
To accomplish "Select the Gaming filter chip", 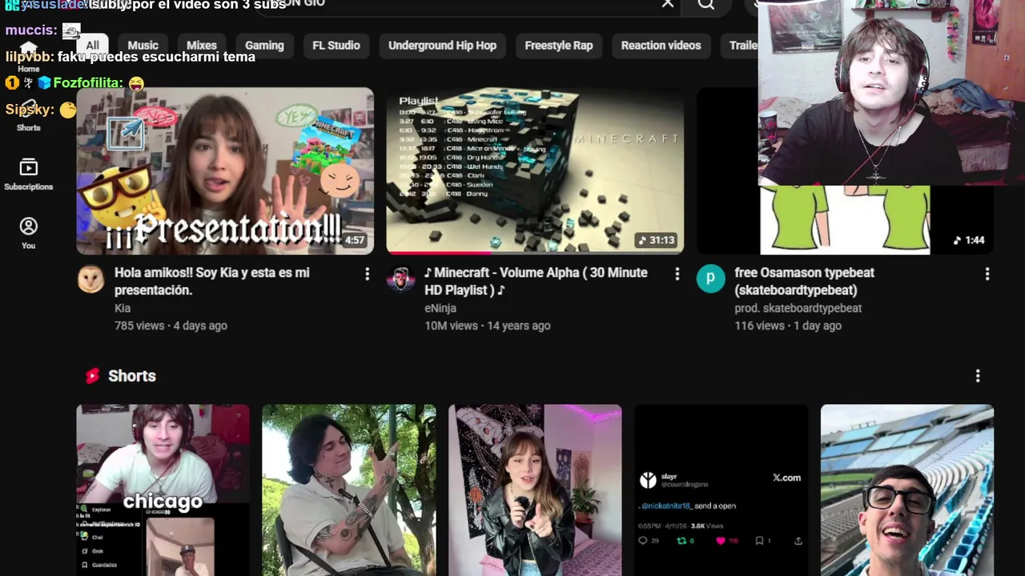I will pos(264,46).
